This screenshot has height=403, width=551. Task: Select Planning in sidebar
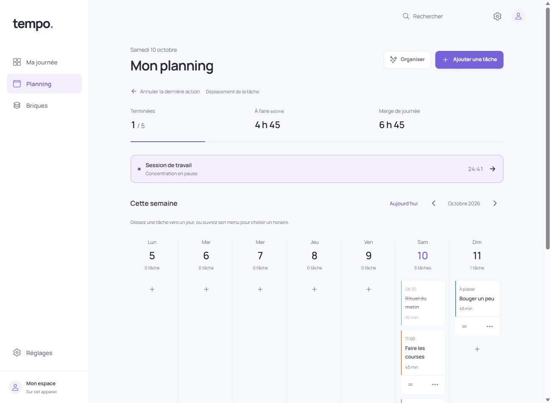44,84
